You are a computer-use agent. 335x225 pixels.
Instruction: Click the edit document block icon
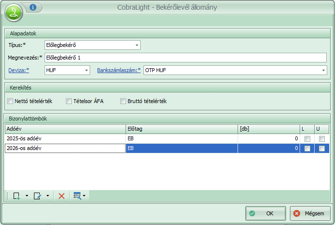(x=37, y=196)
